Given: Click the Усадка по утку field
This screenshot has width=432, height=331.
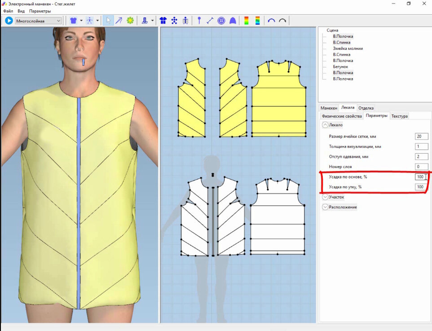Looking at the screenshot, I should point(422,187).
